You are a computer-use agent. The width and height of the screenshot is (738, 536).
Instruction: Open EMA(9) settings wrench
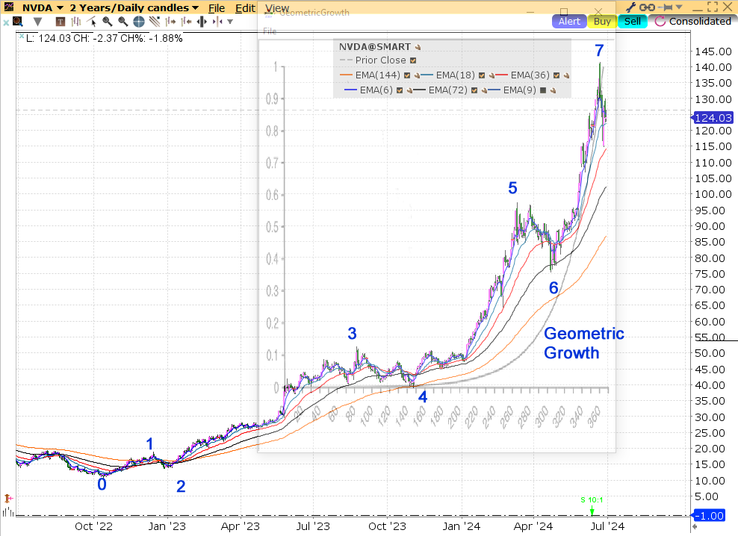553,90
